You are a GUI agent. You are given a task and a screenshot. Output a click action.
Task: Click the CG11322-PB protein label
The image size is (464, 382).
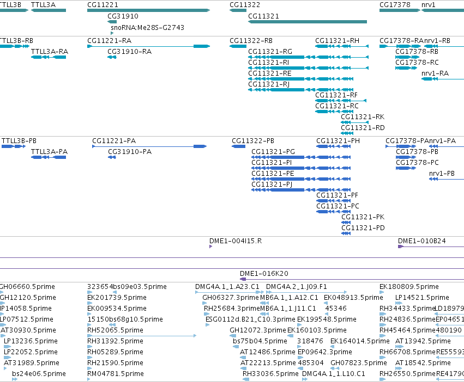click(x=253, y=140)
